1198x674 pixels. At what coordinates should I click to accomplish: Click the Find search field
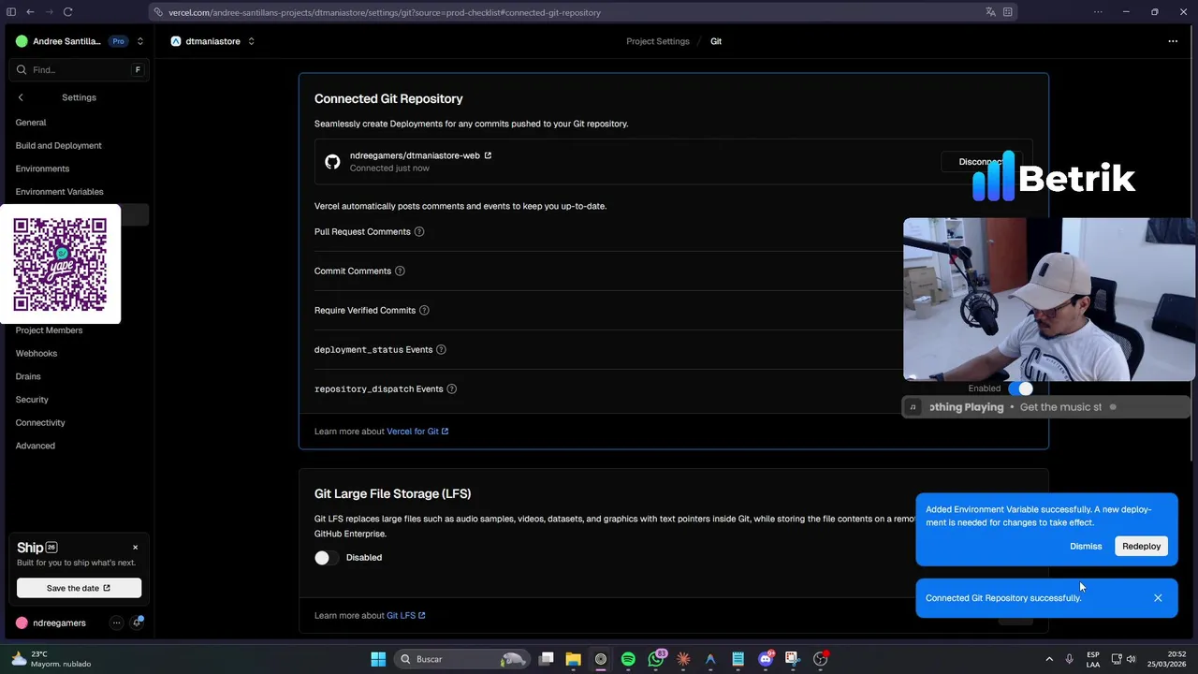click(79, 70)
